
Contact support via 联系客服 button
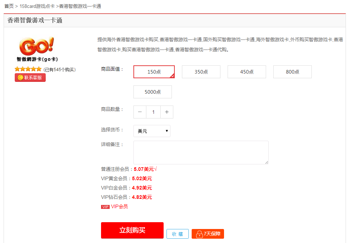point(30,78)
